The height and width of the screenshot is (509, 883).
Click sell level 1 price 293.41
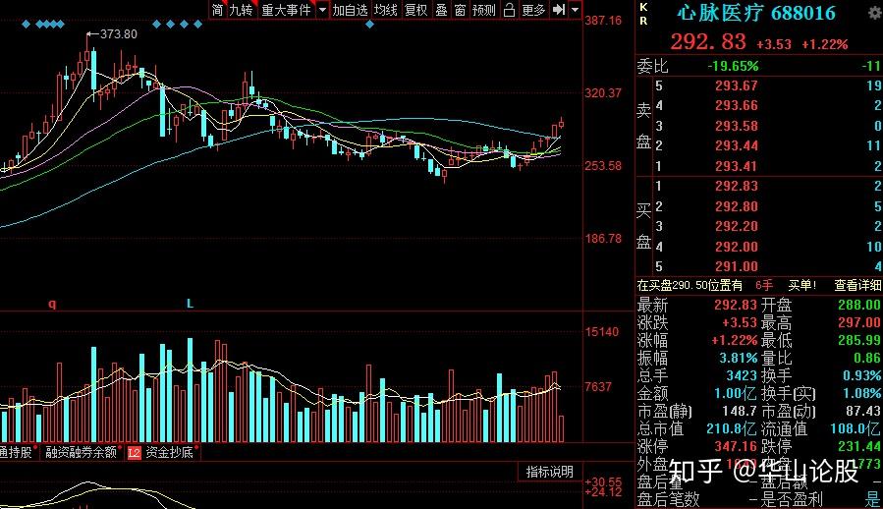737,166
